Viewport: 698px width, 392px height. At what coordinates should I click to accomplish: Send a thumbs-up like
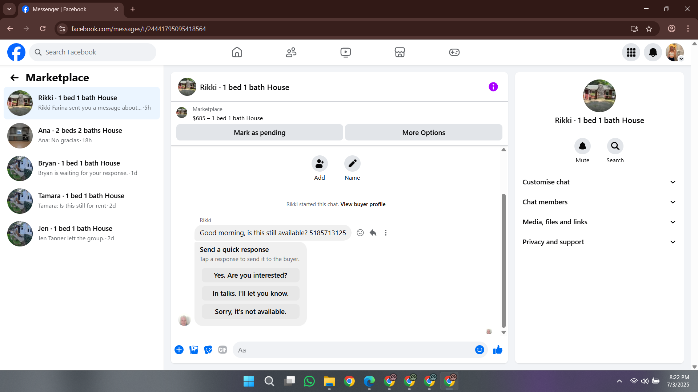click(498, 350)
